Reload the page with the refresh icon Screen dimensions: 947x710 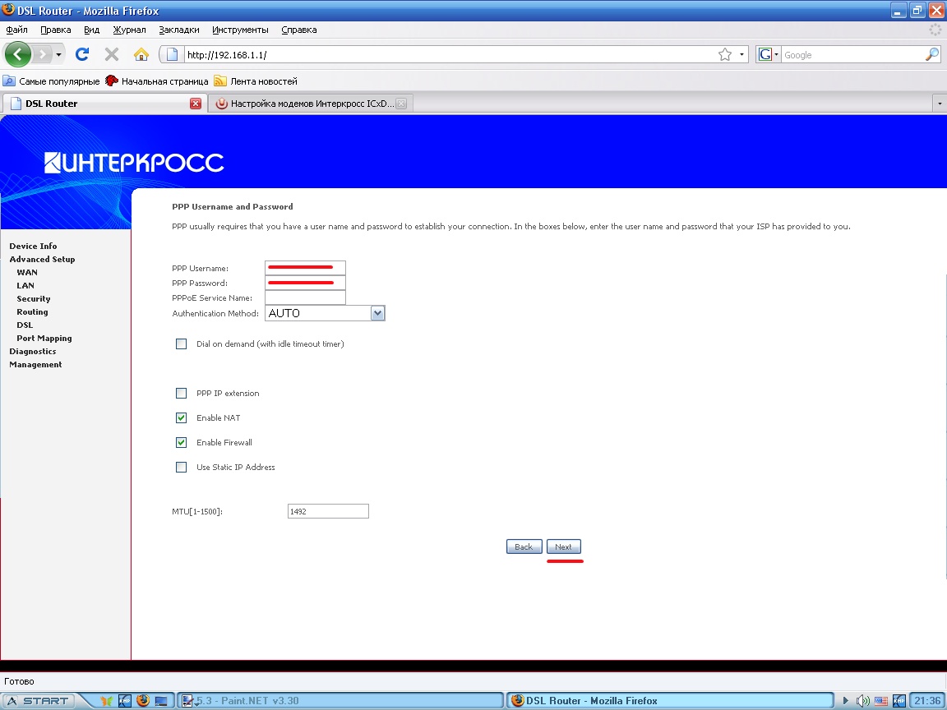click(82, 55)
